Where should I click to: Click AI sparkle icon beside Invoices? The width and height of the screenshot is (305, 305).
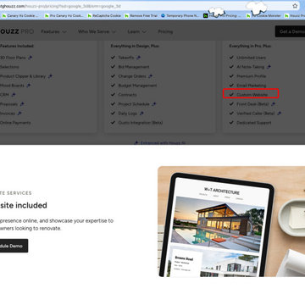click(x=19, y=114)
